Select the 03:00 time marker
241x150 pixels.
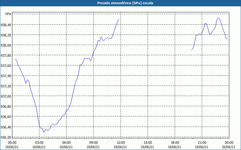[x=39, y=143]
